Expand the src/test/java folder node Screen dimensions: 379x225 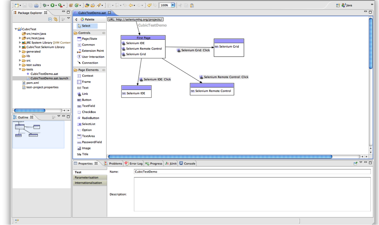(x=20, y=38)
